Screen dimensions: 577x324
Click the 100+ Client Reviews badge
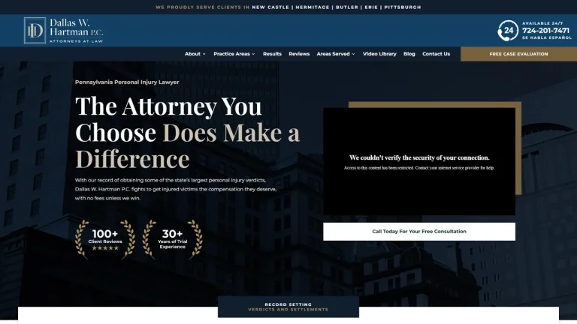click(x=105, y=239)
